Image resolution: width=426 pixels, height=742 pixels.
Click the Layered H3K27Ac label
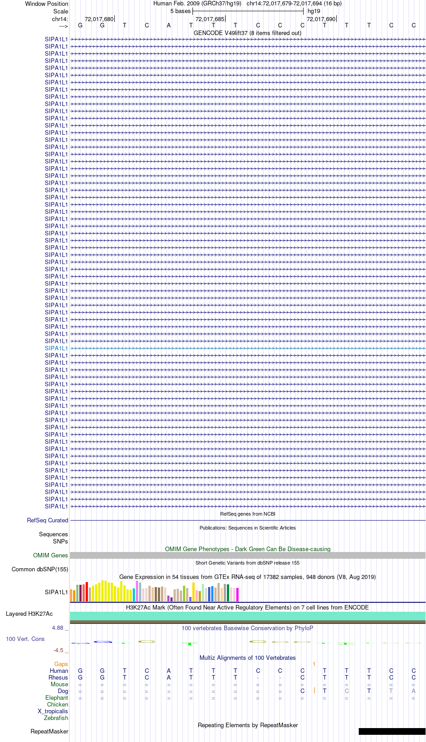(x=29, y=614)
